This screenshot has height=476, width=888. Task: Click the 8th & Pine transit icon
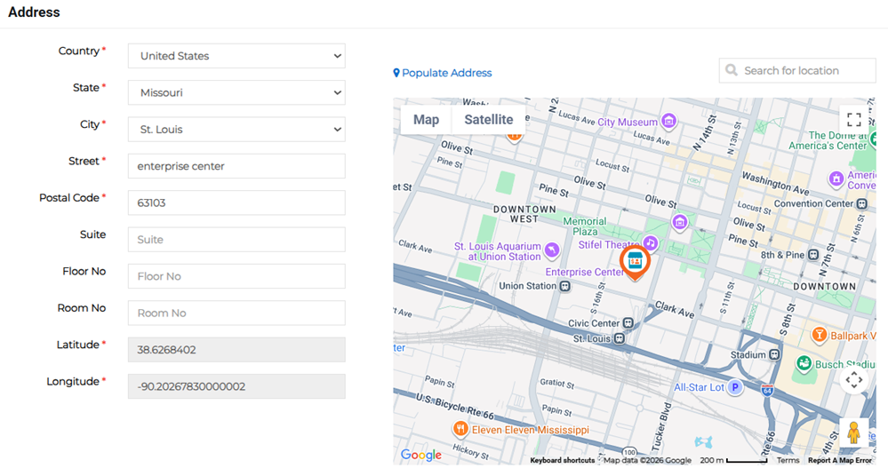[813, 255]
